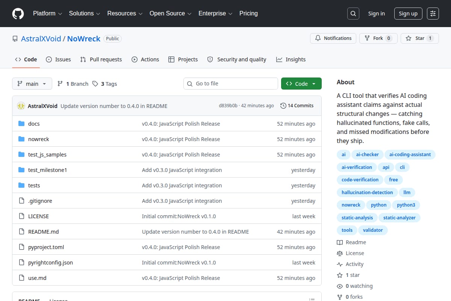Switch to the Code tab

click(x=26, y=59)
